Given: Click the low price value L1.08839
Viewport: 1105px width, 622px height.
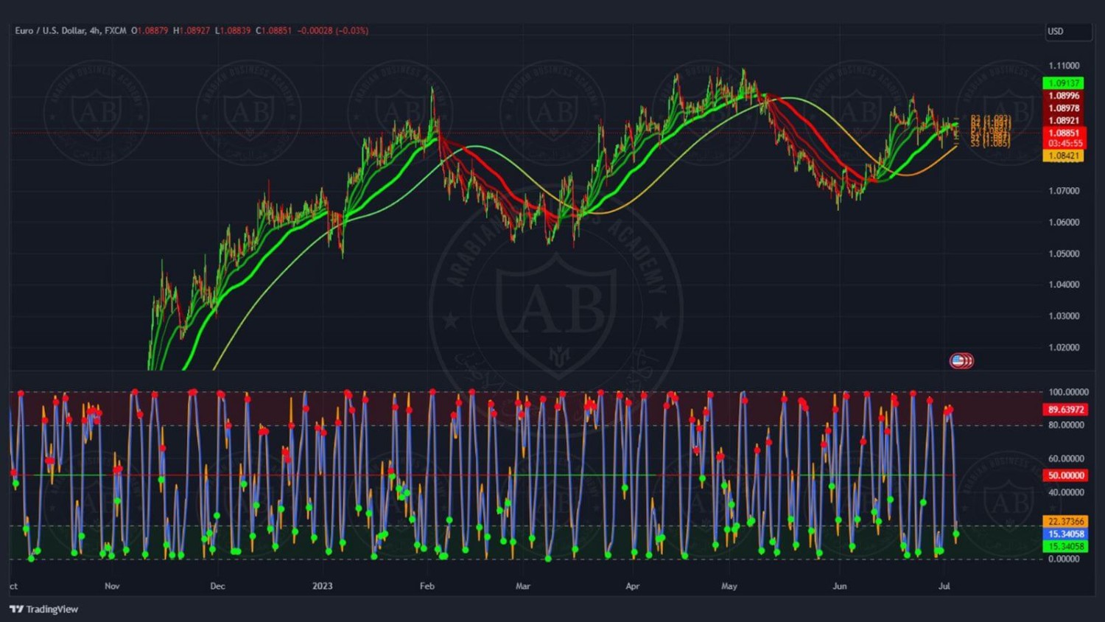Looking at the screenshot, I should point(233,31).
